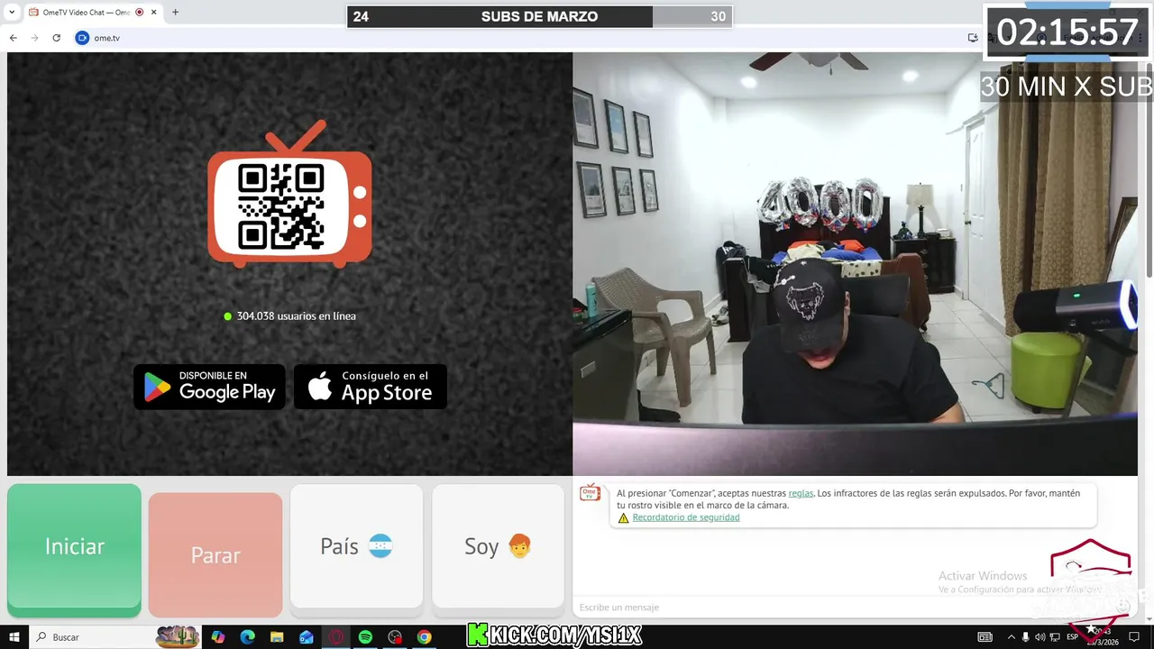This screenshot has height=649, width=1154.
Task: Expand the tab search dropdown arrow
Action: click(x=12, y=13)
